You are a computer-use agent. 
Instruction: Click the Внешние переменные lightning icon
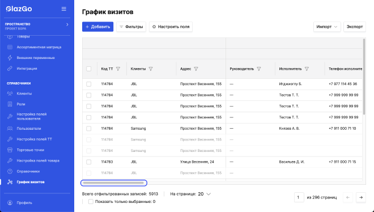pos(10,58)
